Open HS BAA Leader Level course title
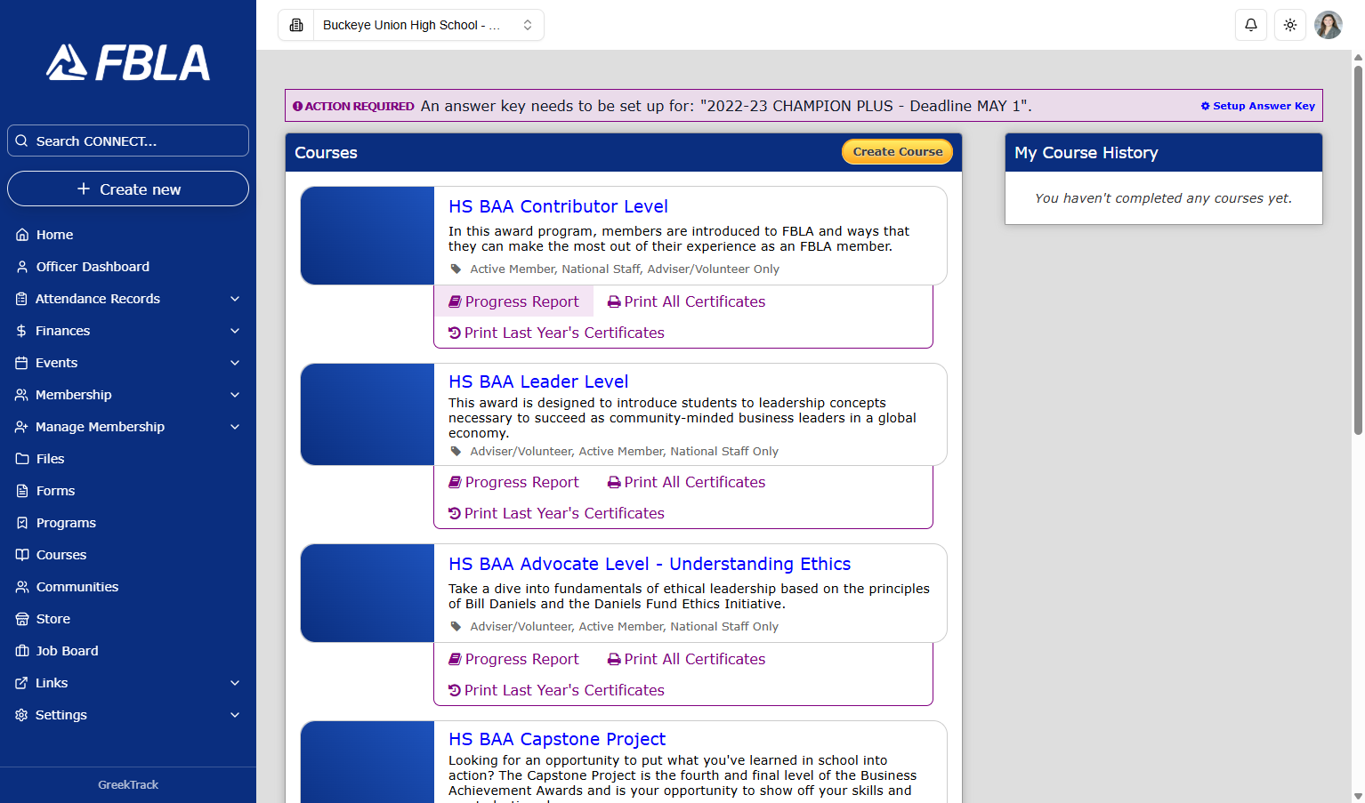 click(538, 381)
